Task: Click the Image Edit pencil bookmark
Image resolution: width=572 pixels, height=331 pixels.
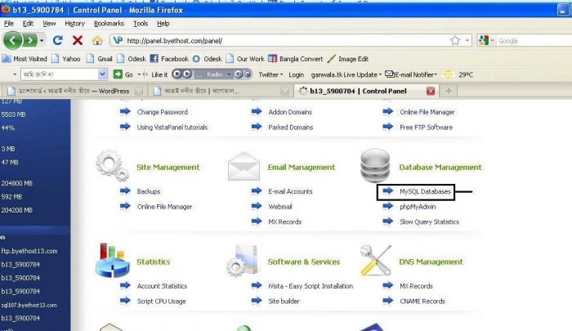Action: coord(331,59)
